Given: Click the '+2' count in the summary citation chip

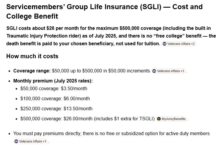Looking at the screenshot, I should [x=193, y=44].
